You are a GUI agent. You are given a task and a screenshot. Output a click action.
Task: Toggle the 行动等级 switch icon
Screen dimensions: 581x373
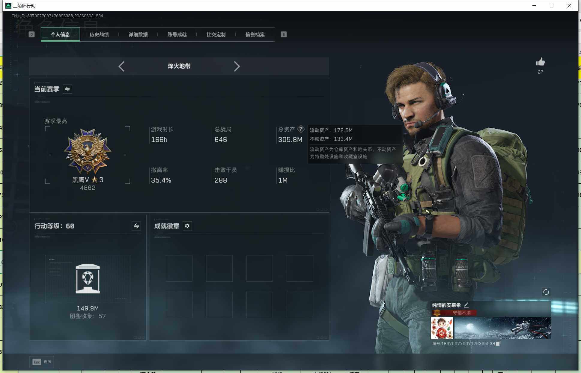tap(136, 226)
